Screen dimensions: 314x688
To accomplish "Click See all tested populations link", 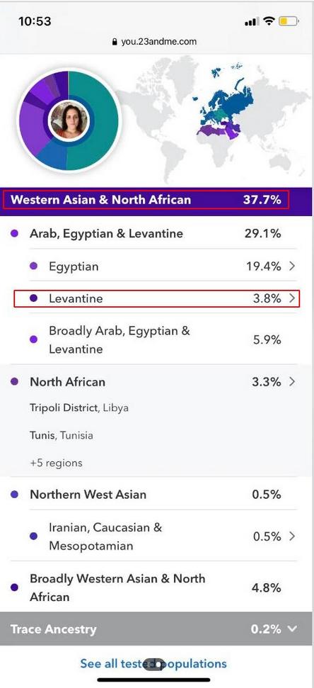I will (x=153, y=663).
